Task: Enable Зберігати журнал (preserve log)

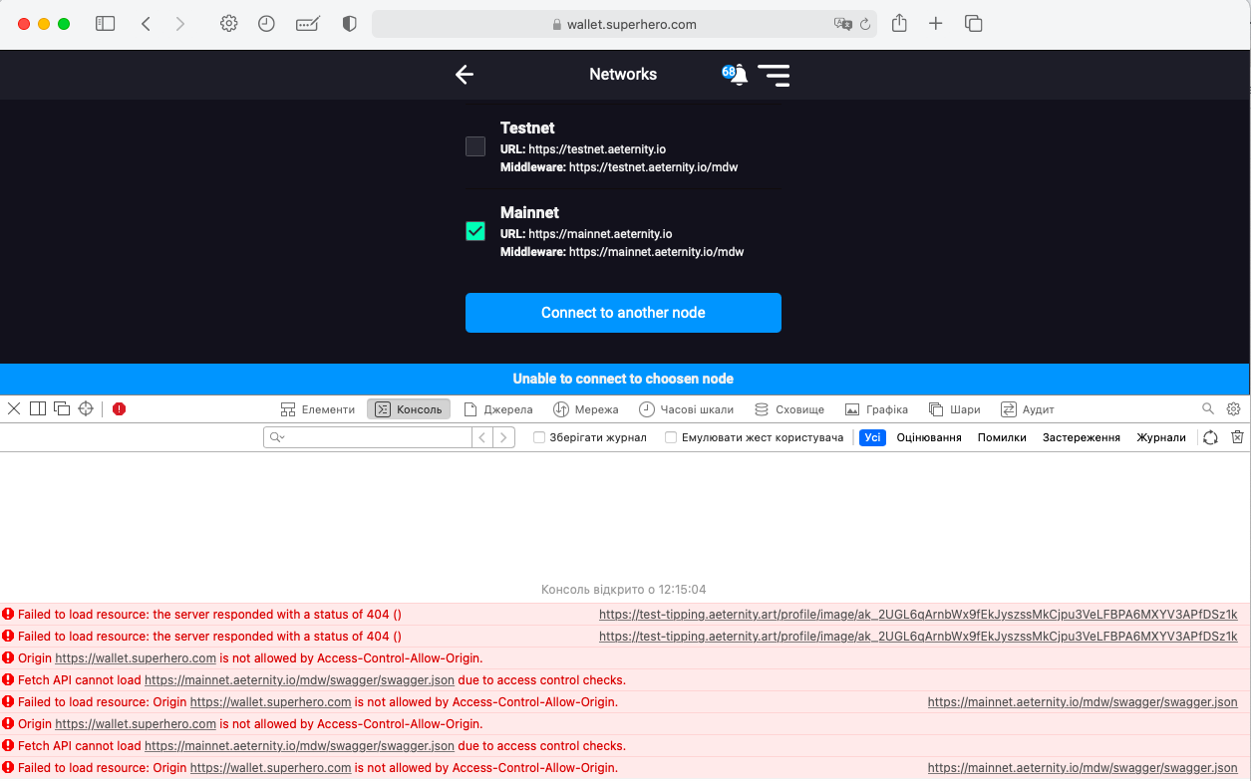Action: click(537, 436)
